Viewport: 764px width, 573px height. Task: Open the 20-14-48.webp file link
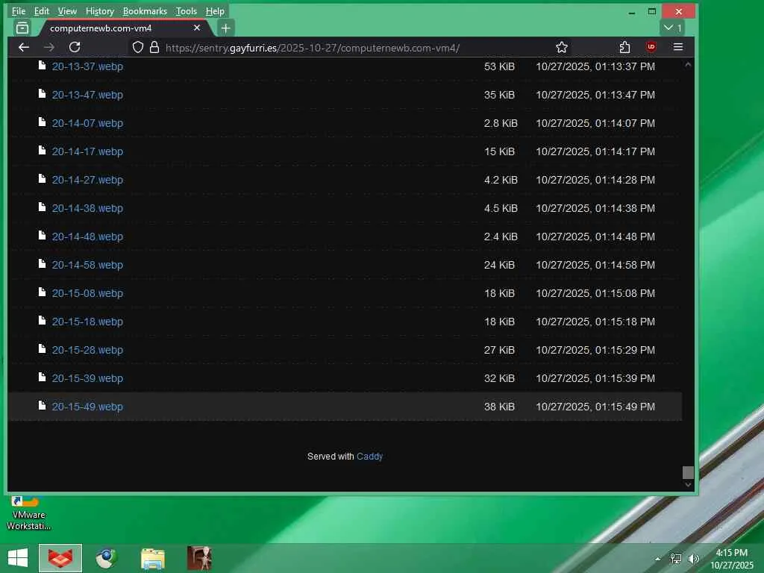pyautogui.click(x=87, y=237)
